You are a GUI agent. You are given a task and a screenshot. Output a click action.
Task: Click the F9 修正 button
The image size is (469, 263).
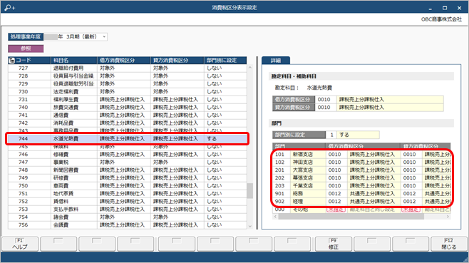333,244
